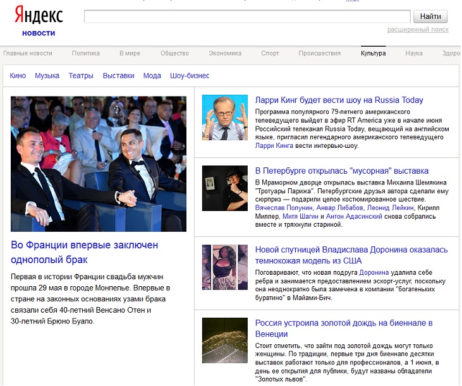Select the Музыка subcategory
Viewport: 462px width, 386px height.
point(47,76)
